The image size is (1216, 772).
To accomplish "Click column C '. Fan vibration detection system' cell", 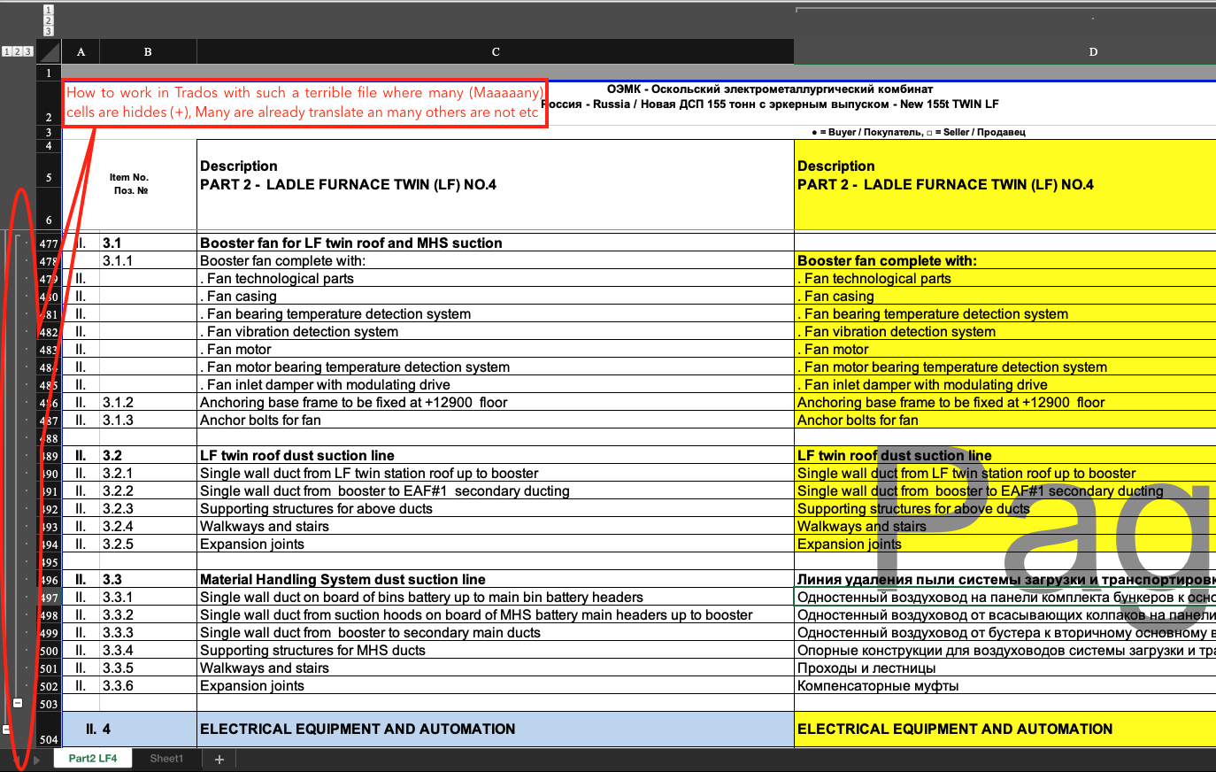I will click(496, 331).
